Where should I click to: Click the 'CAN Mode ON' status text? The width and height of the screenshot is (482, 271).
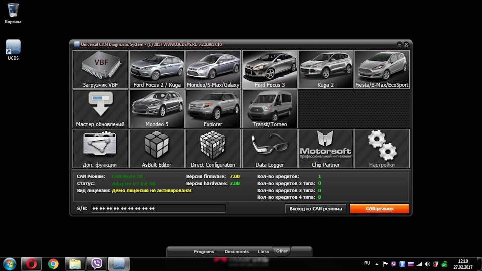[127, 176]
